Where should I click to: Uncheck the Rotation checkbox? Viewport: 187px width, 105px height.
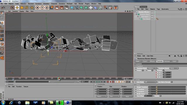(x=163, y=71)
